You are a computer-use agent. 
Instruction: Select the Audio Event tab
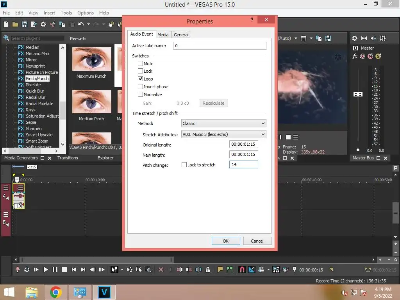141,34
